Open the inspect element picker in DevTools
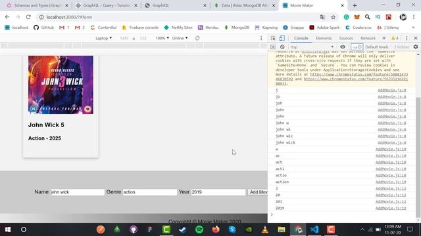421x236 pixels. (x=273, y=38)
